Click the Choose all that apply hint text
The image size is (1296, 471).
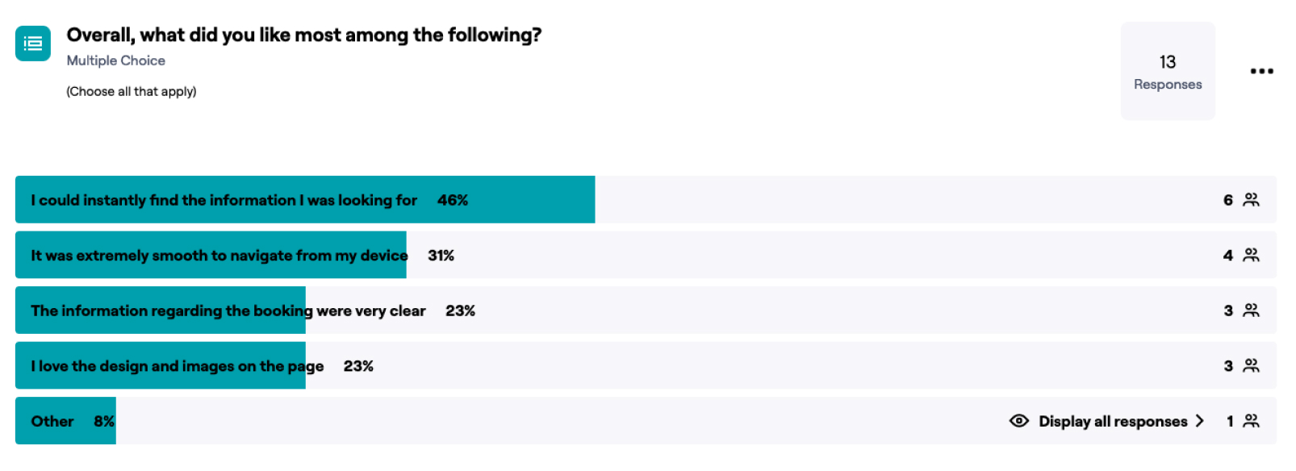[x=131, y=92]
